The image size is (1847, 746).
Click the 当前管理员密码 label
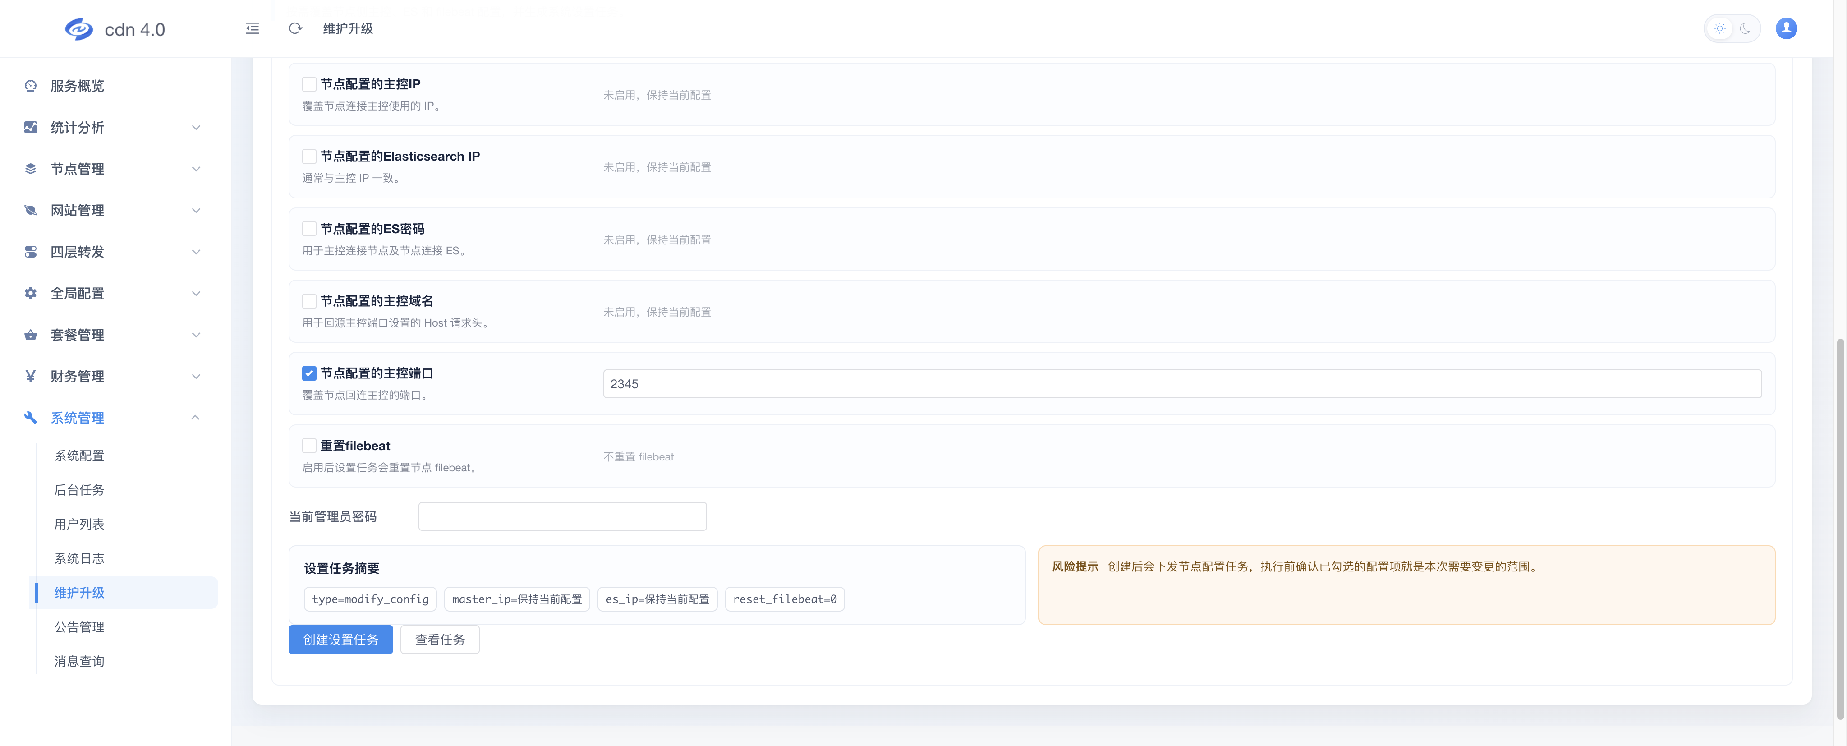333,516
